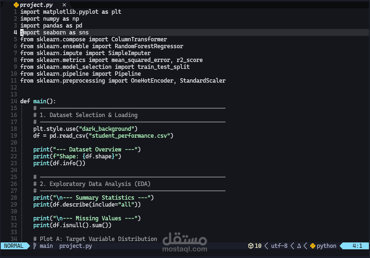Click train_test_split on line 9
Image resolution: width=370 pixels, height=258 pixels.
(164, 67)
